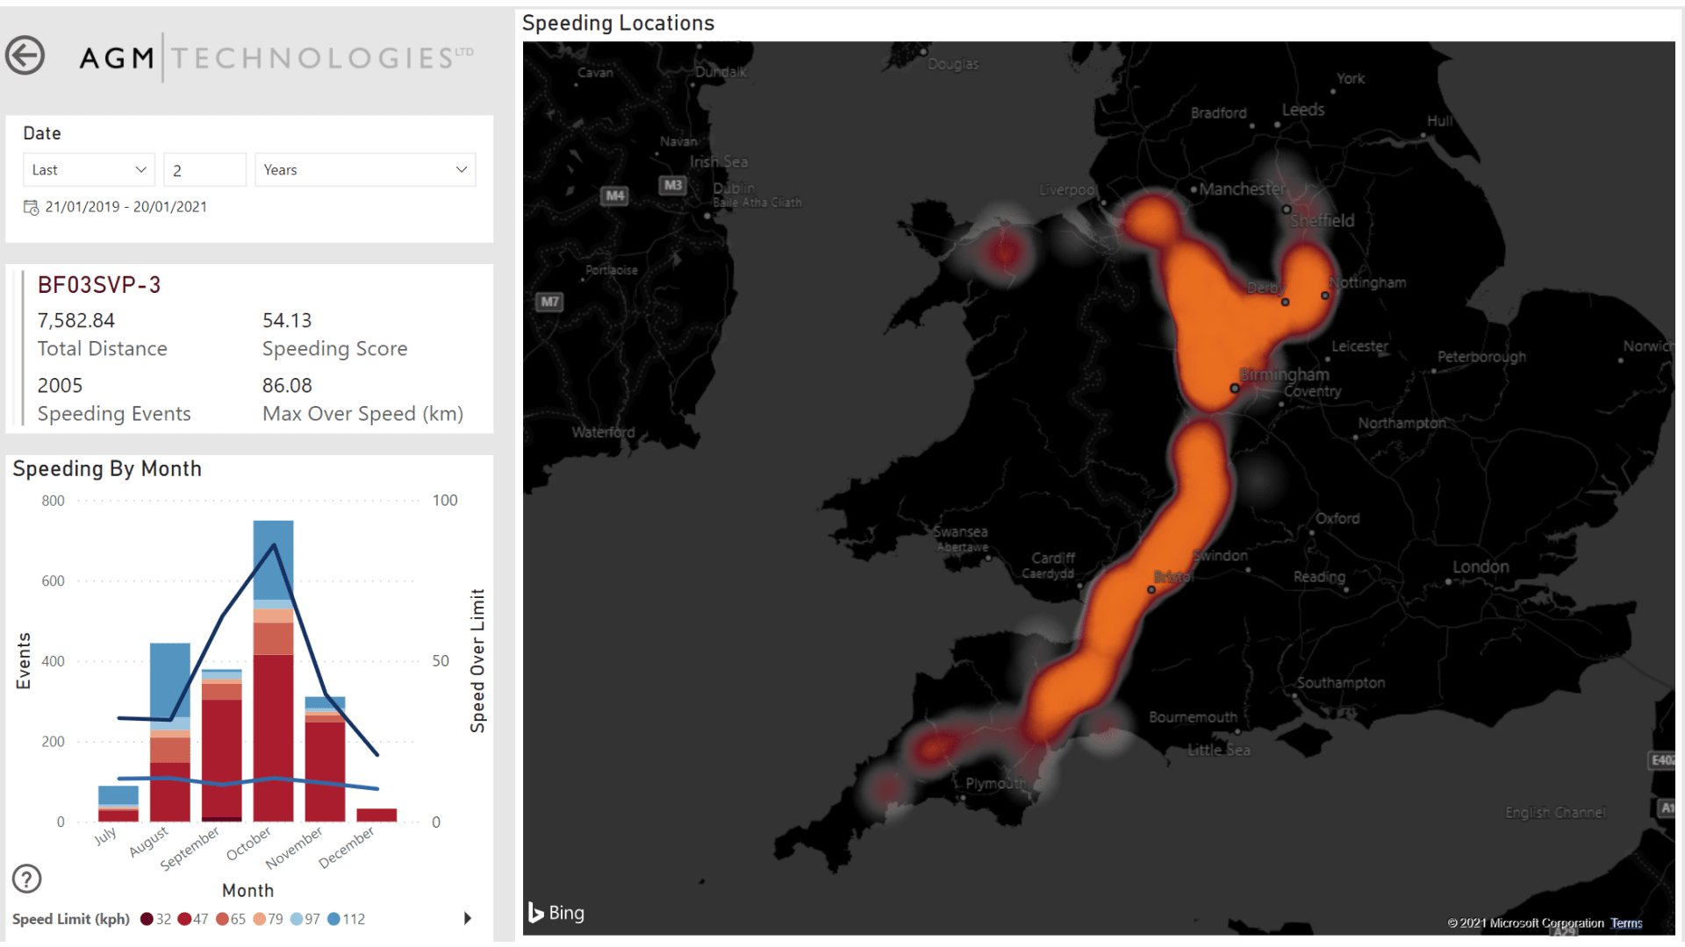Click the back arrow button
This screenshot has width=1685, height=947.
click(x=25, y=56)
